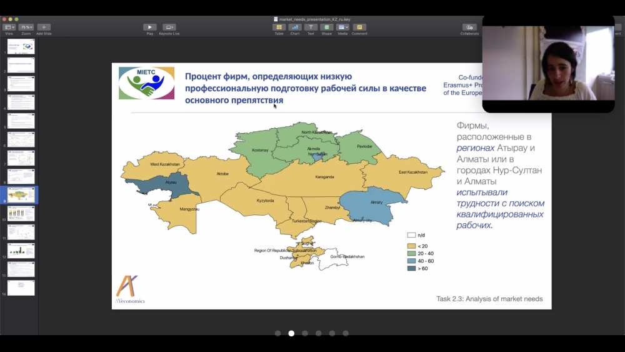Click the Play slideshow button

pyautogui.click(x=150, y=27)
